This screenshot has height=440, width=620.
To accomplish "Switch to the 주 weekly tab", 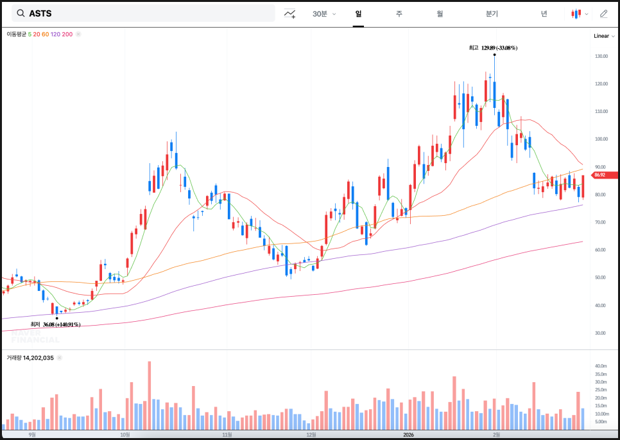I will 399,13.
